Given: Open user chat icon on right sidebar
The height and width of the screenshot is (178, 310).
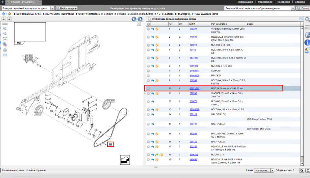Looking at the screenshot, I should (308, 50).
